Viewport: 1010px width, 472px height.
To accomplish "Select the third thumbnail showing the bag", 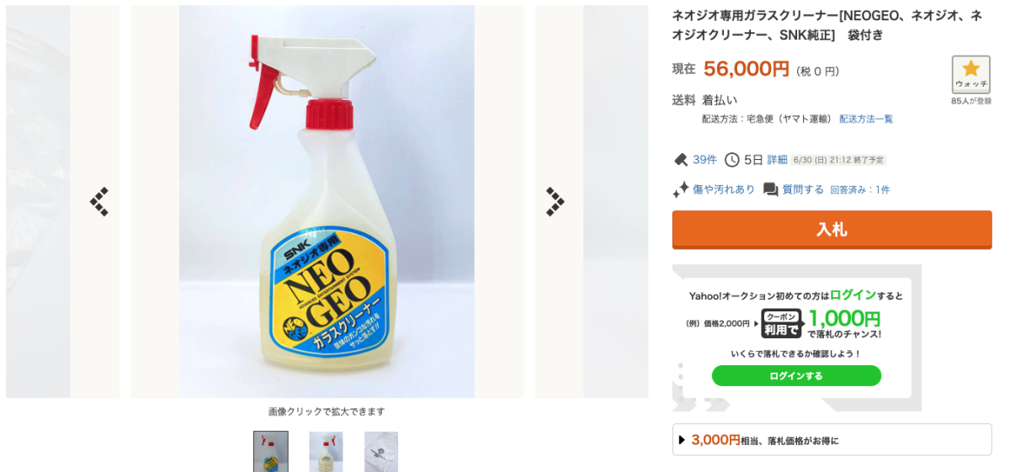I will tap(381, 452).
